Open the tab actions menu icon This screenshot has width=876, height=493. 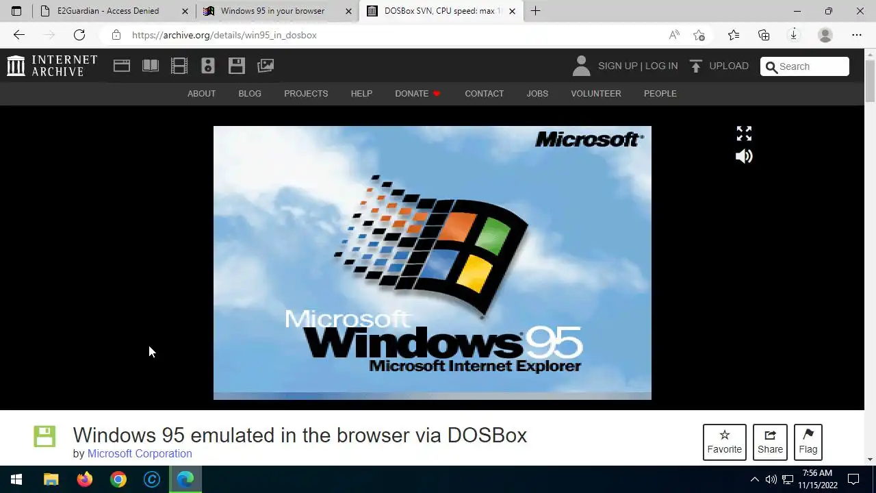click(x=16, y=11)
